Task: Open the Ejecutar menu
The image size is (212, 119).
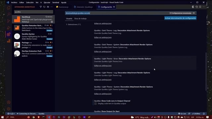Action: (x=47, y=2)
